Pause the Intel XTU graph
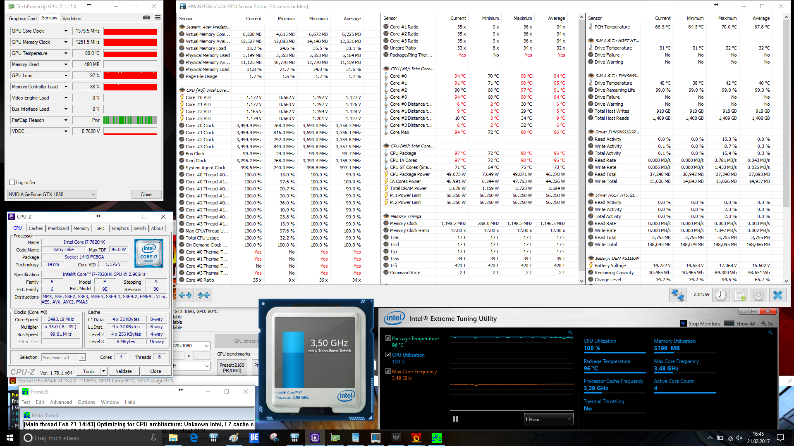 [x=455, y=419]
